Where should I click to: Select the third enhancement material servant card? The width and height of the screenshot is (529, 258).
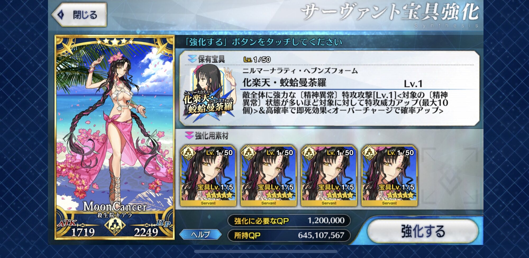click(x=329, y=176)
